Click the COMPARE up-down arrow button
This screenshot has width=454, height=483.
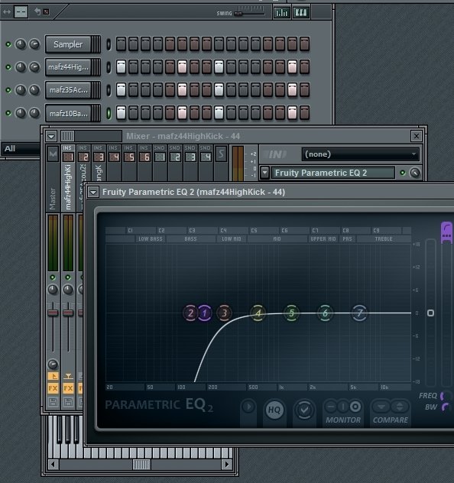coord(400,407)
